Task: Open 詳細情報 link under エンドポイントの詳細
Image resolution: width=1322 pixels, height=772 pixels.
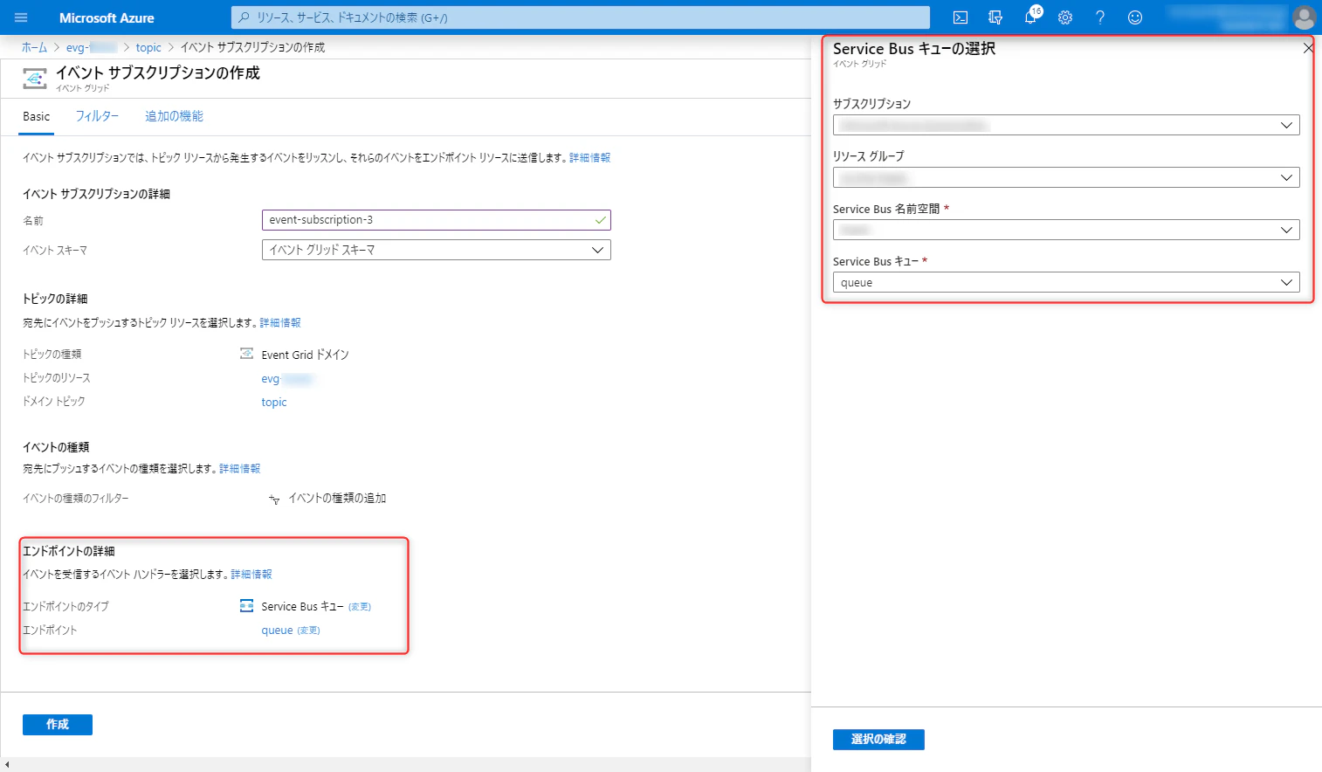Action: pos(251,575)
